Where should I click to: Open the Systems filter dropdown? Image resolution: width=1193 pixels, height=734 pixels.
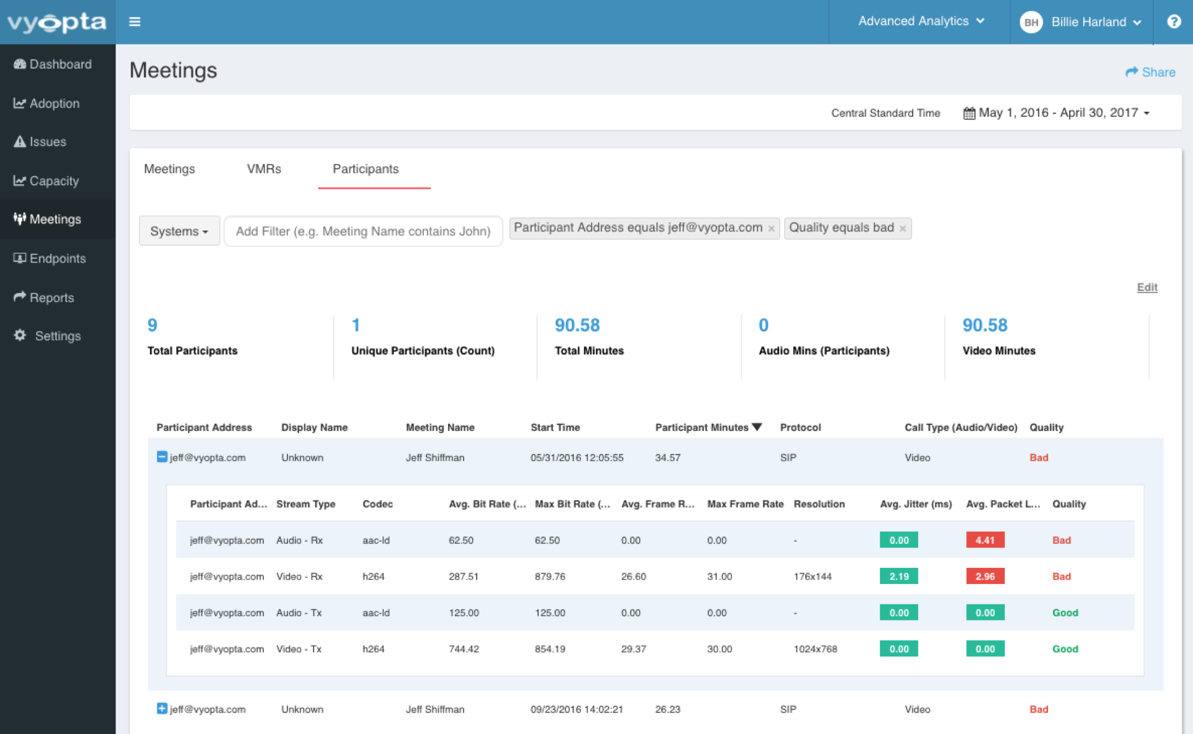pyautogui.click(x=179, y=231)
